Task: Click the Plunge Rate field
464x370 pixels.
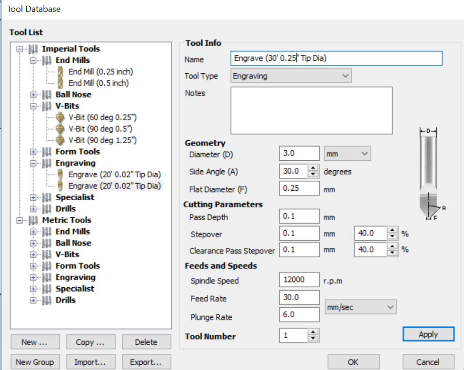Action: (x=299, y=315)
